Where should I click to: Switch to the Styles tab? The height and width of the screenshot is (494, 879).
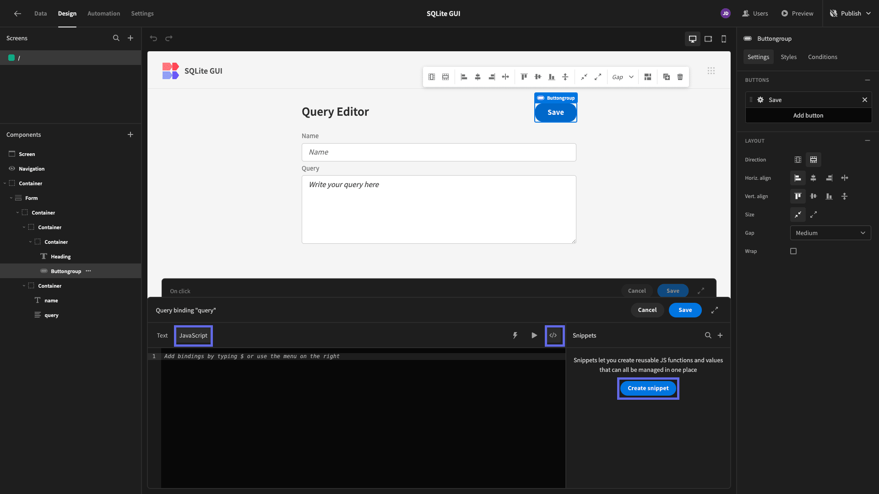(788, 57)
